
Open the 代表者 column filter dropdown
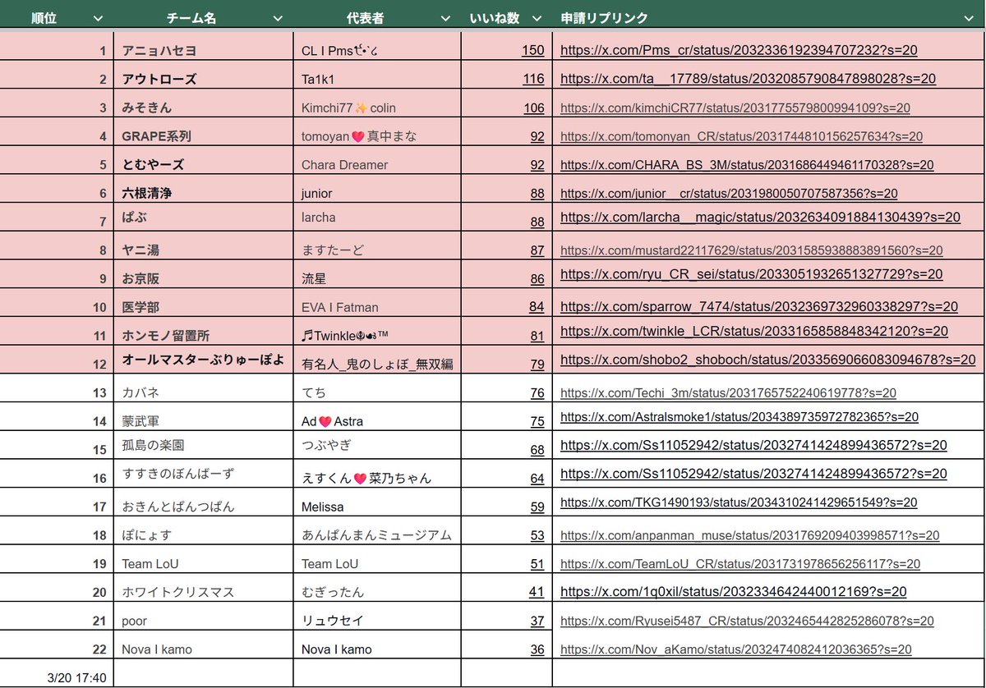(x=445, y=17)
